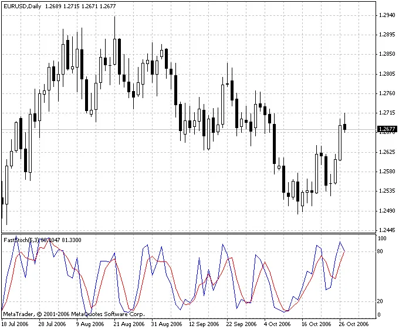This screenshot has height=329, width=399.
Task: Select the 12 Sep 2006 date label
Action: coord(204,324)
